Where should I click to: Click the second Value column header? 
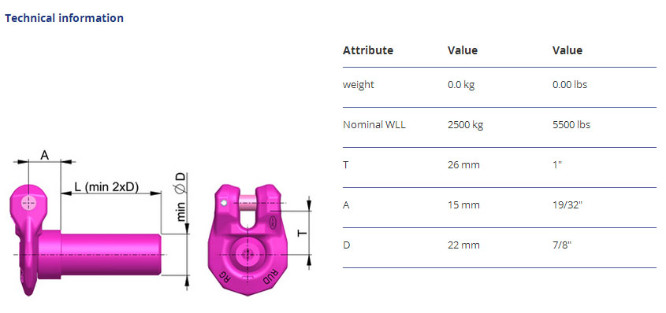click(567, 50)
